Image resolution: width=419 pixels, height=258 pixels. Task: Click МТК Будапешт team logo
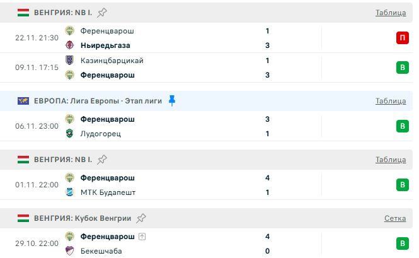point(70,192)
